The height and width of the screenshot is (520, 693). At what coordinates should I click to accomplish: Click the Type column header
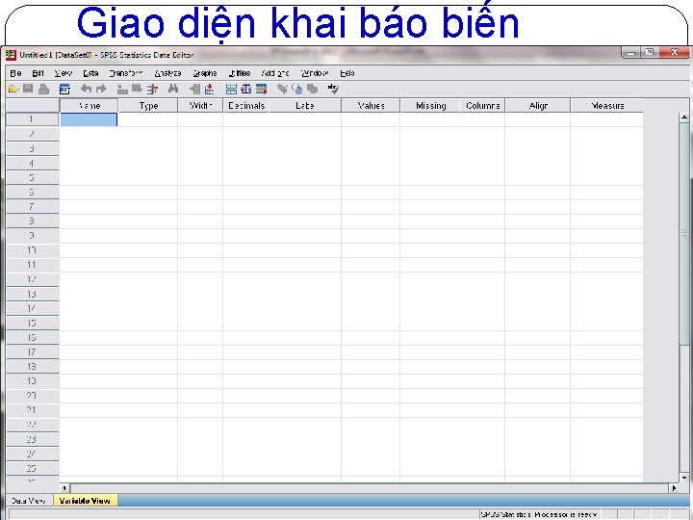[x=148, y=106]
